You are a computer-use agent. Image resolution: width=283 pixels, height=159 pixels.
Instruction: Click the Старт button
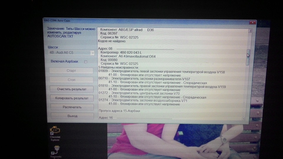point(71,71)
